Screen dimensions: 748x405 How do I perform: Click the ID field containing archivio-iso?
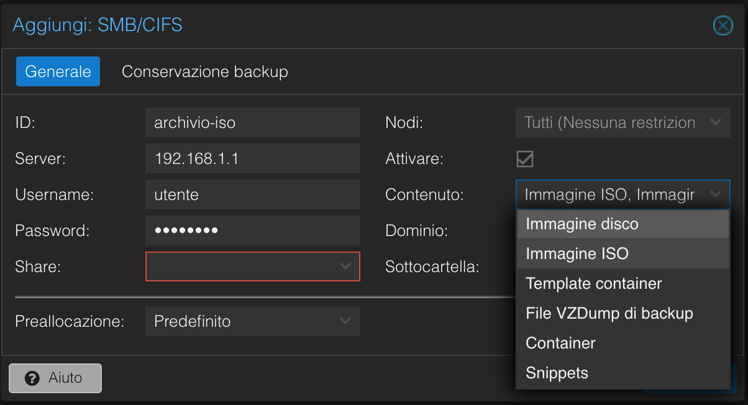click(252, 122)
